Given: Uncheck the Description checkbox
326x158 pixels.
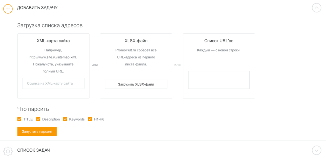Looking at the screenshot, I should (x=38, y=119).
